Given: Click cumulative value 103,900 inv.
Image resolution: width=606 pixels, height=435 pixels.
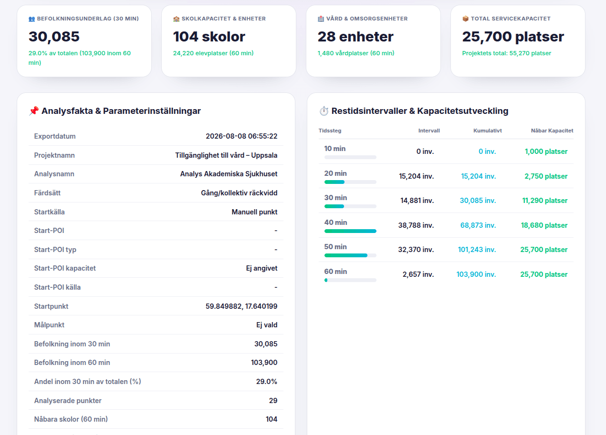Looking at the screenshot, I should (x=476, y=274).
